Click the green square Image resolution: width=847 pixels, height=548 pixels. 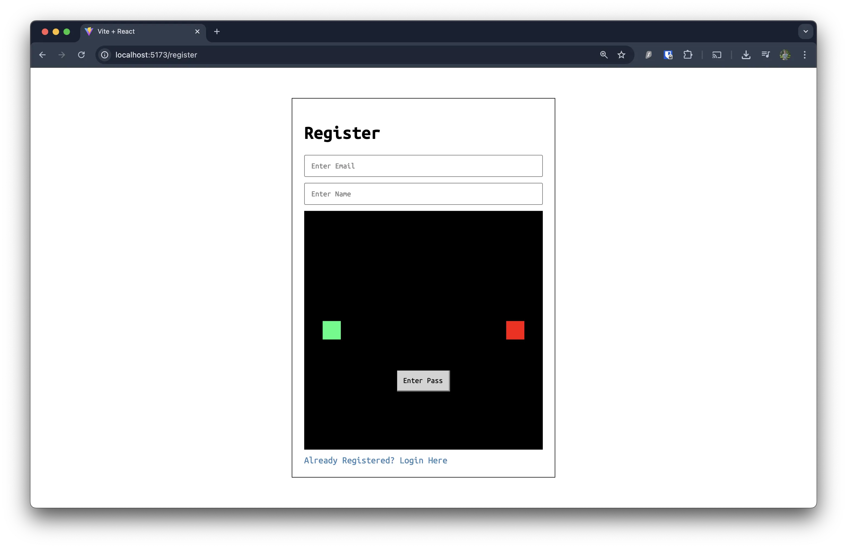[331, 330]
